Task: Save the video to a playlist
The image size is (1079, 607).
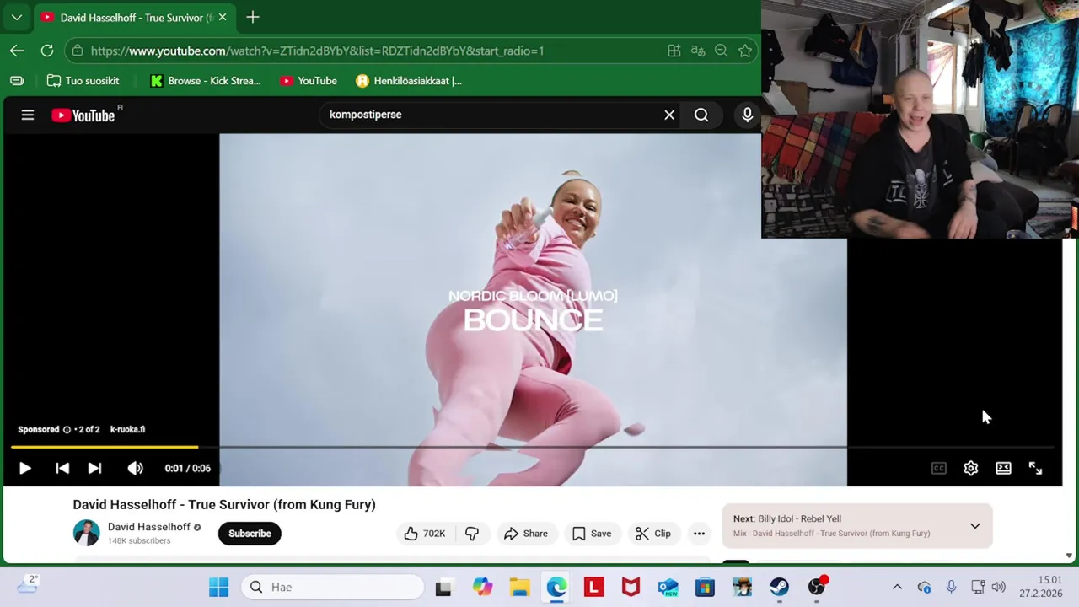Action: 592,533
